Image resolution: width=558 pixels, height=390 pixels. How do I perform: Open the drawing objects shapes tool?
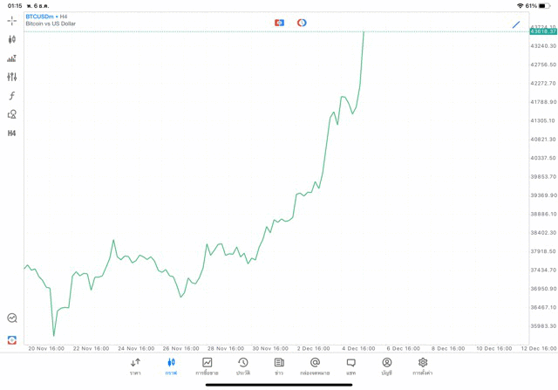(x=11, y=114)
